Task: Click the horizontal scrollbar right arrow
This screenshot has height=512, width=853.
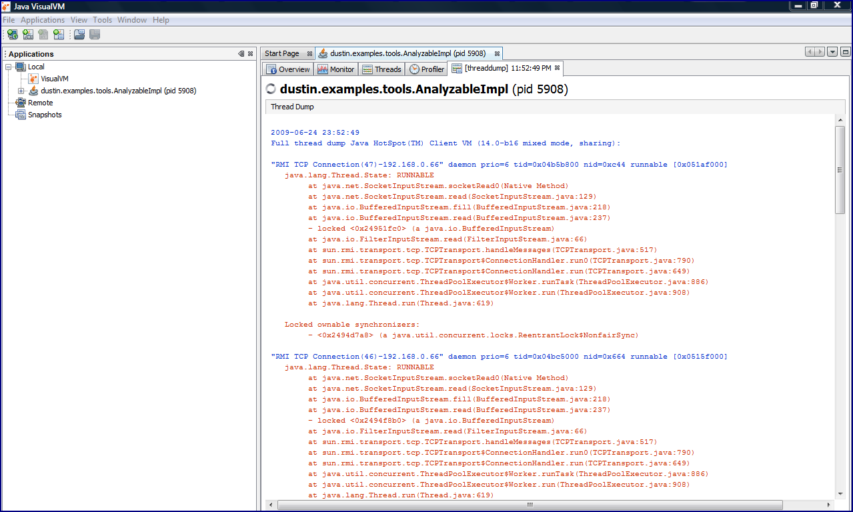Action: [829, 505]
